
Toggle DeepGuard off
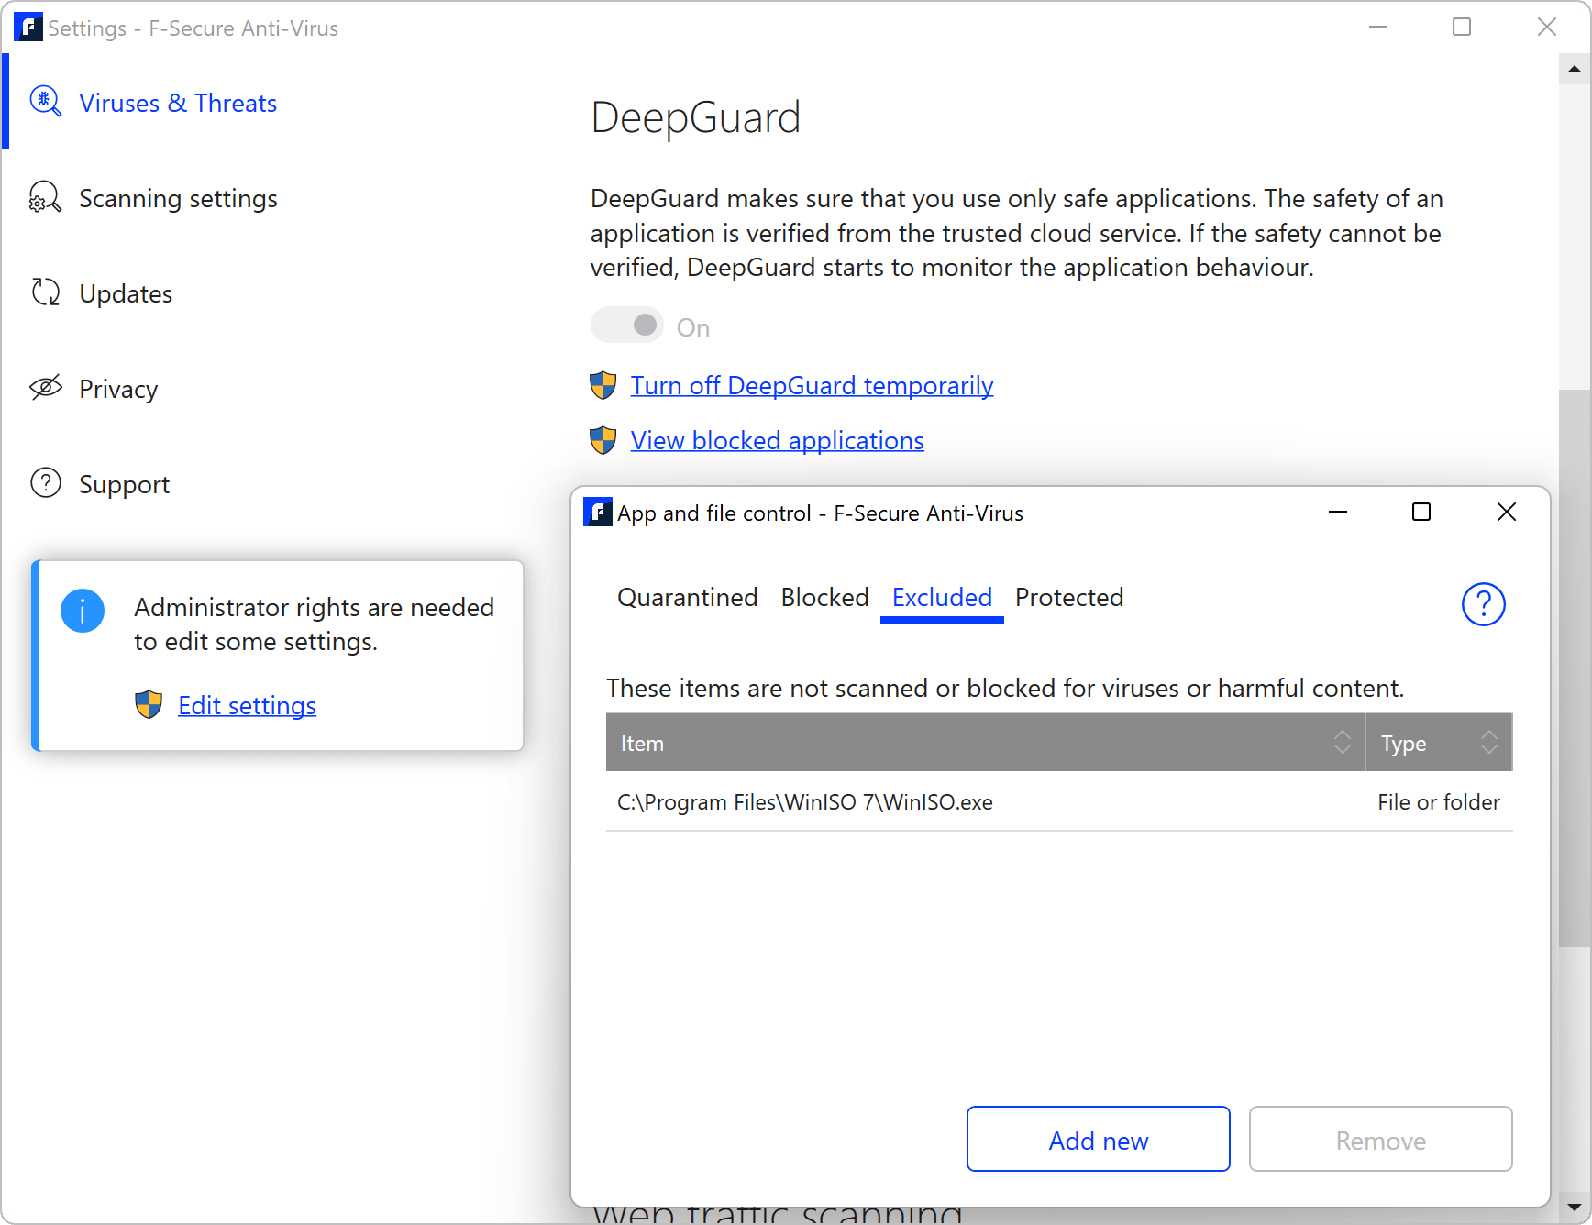coord(627,325)
